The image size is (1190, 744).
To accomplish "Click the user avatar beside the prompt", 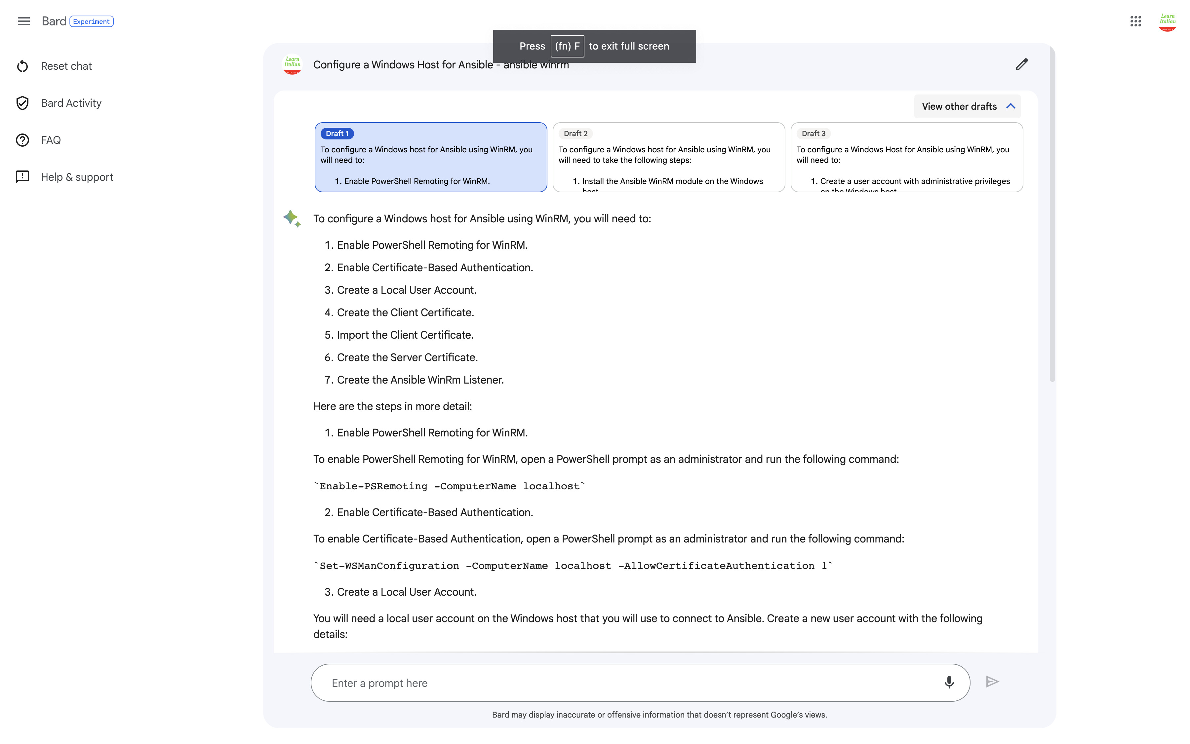I will (292, 64).
